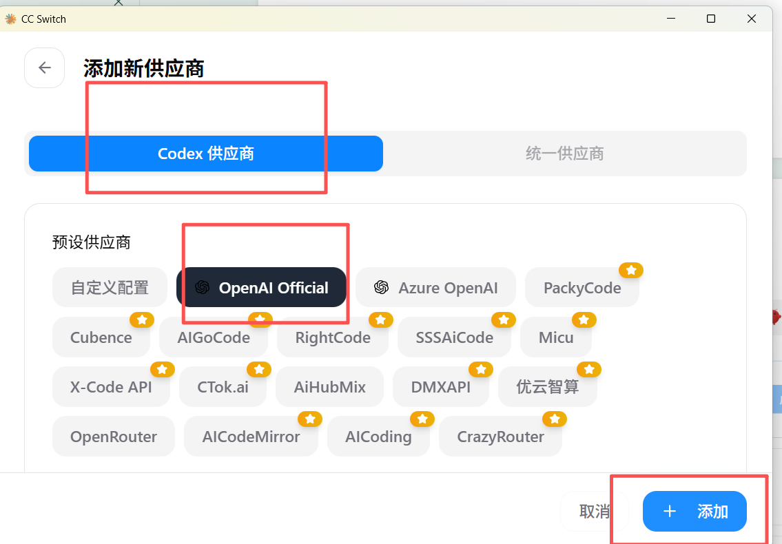
Task: Click the 添加新供应商 heading
Action: [x=143, y=68]
